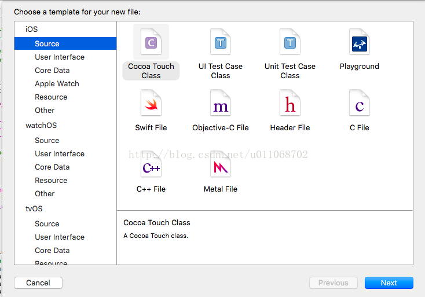Viewport: 425px width, 297px height.
Task: Select the Metal File icon
Action: click(221, 164)
